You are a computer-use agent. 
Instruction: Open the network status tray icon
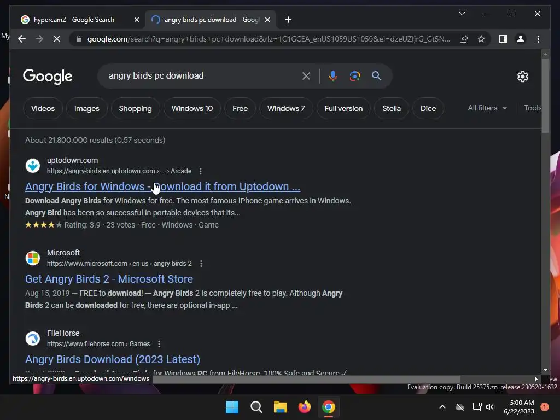click(477, 407)
